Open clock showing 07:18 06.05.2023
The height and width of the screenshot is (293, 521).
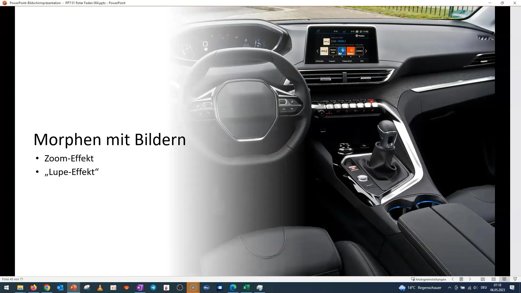[497, 288]
